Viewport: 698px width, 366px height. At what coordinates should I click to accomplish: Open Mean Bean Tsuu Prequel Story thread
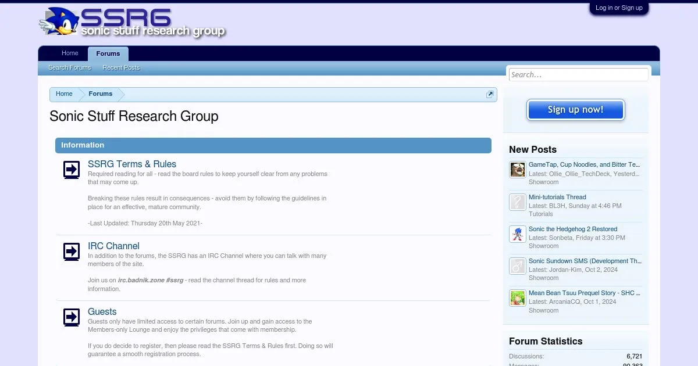584,293
